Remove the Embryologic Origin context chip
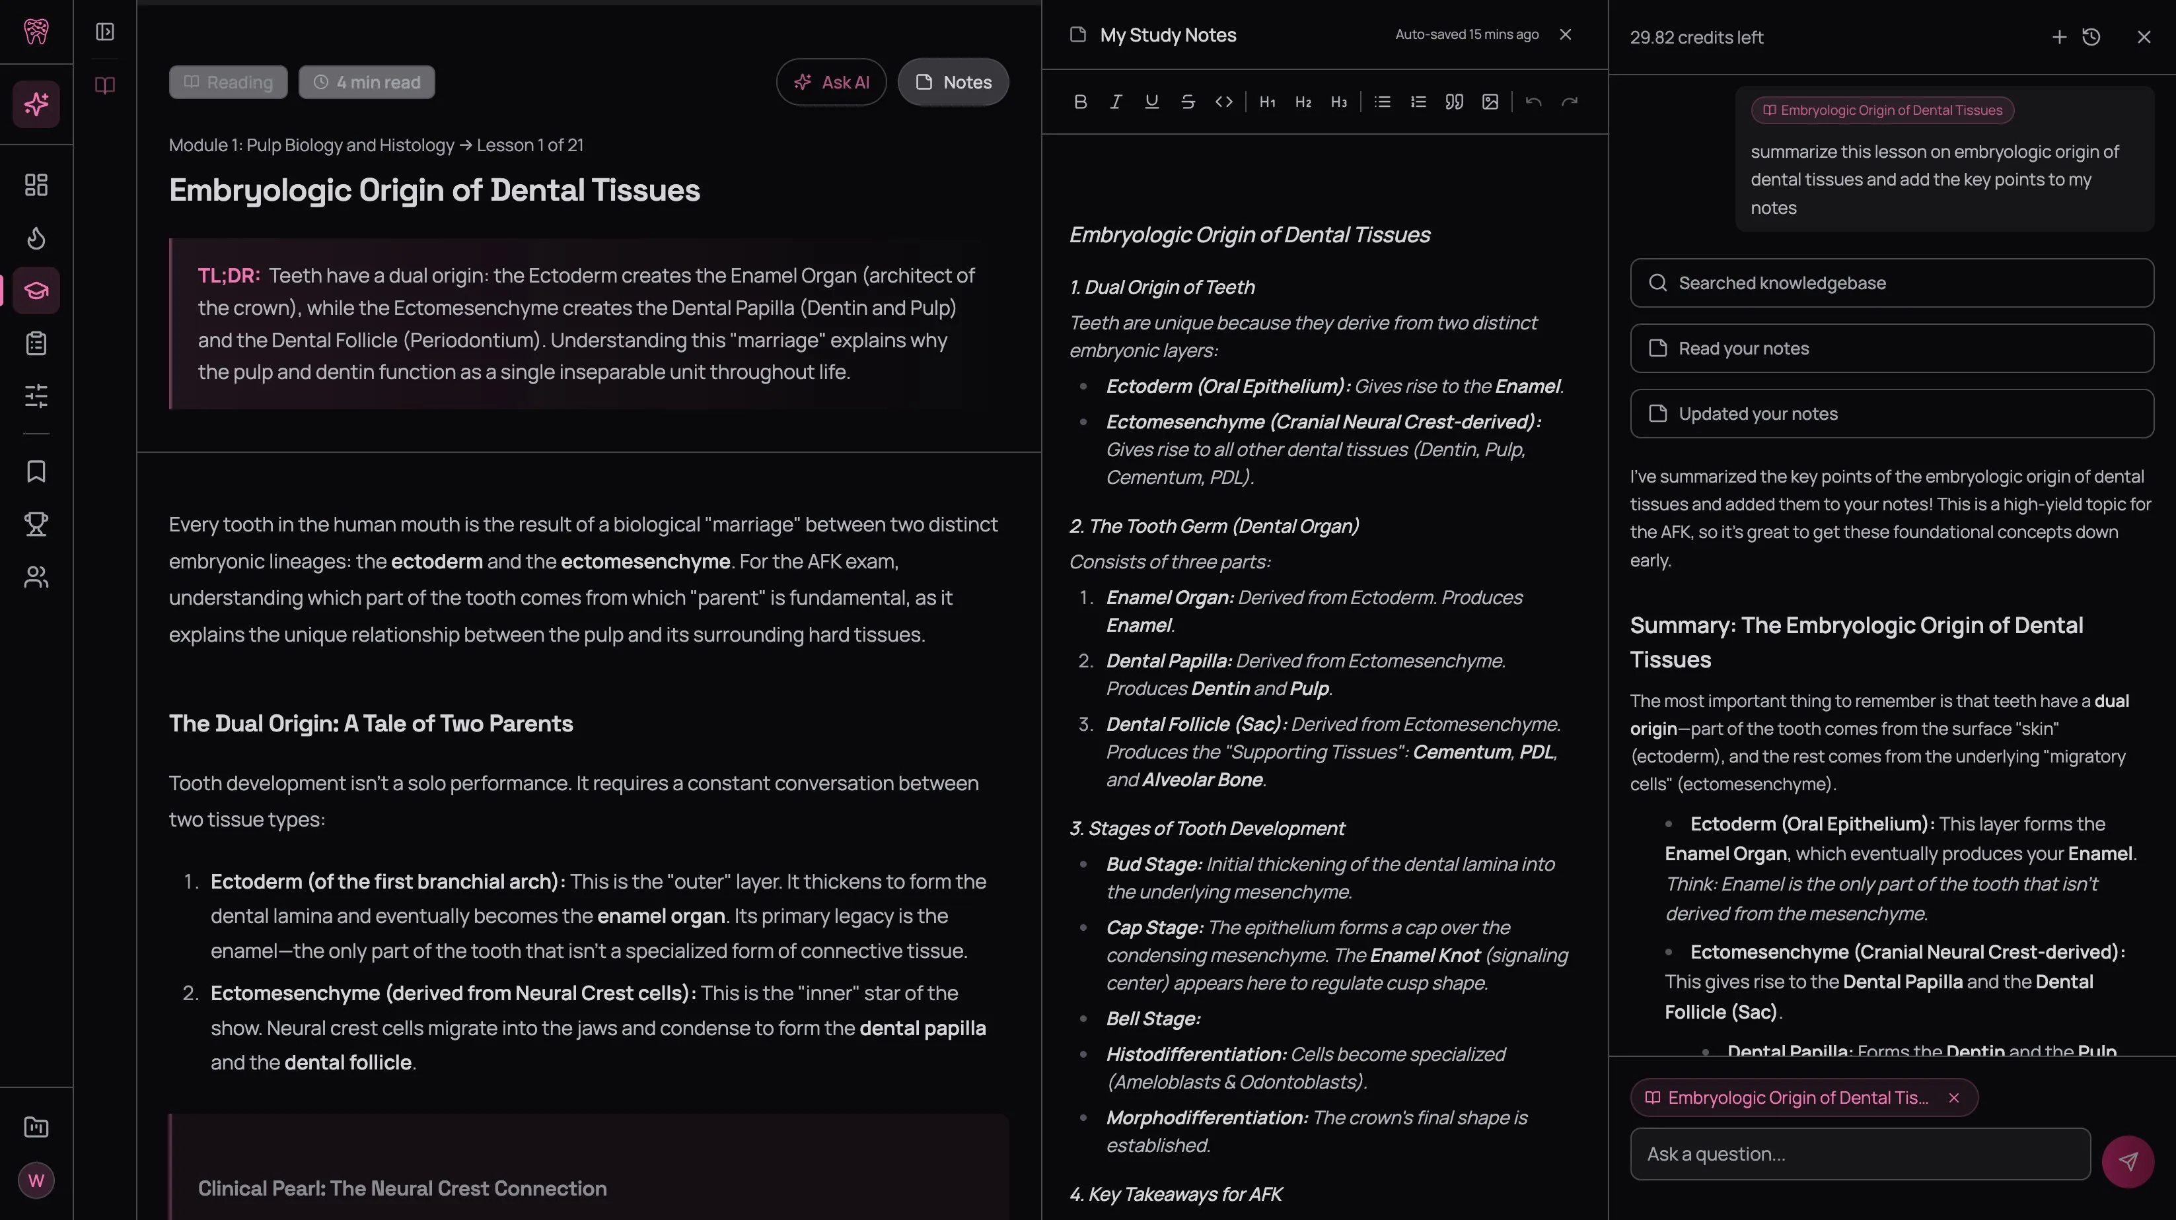Viewport: 2176px width, 1220px height. click(1954, 1098)
